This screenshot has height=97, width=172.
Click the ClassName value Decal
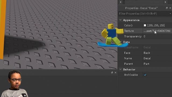[x=147, y=47]
